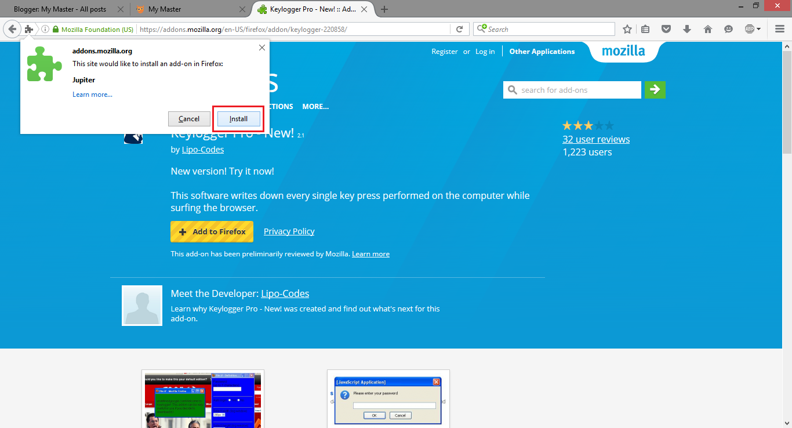Close the install add-on popup
The width and height of the screenshot is (792, 428).
[262, 48]
